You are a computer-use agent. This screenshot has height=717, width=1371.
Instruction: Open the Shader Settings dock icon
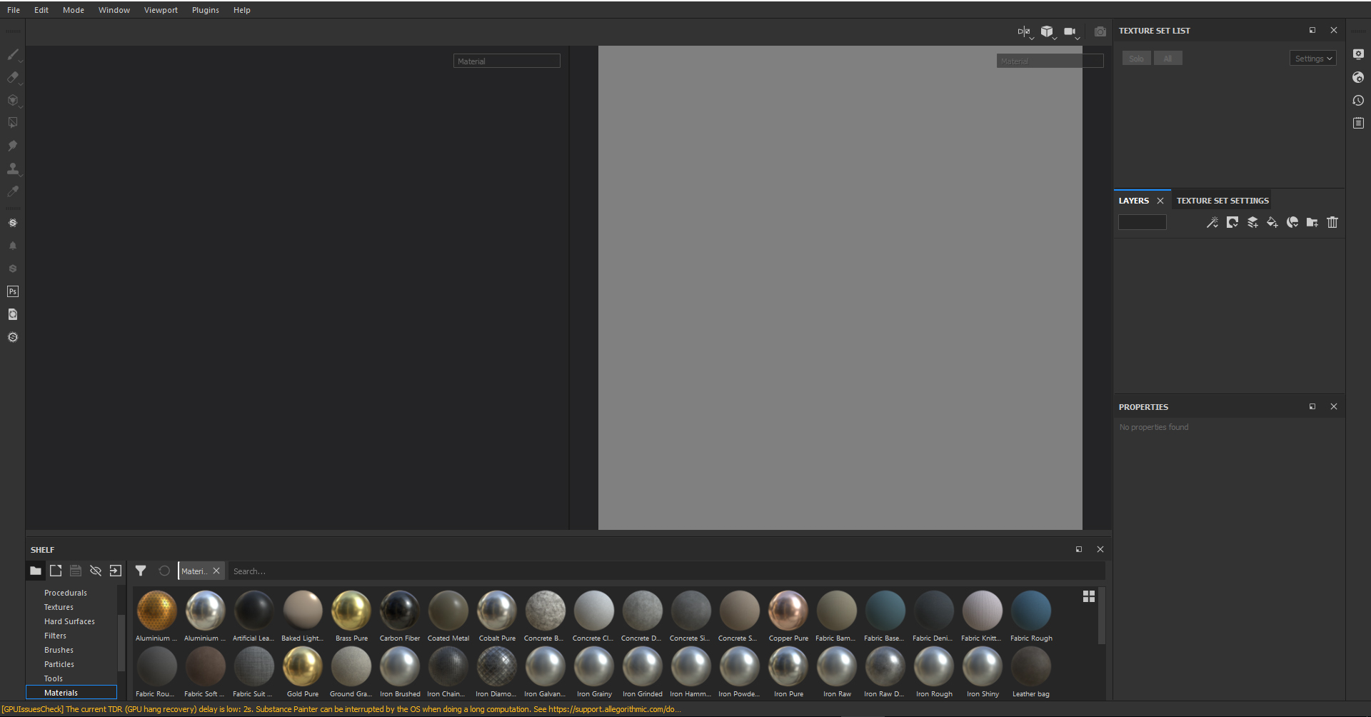[x=1358, y=77]
